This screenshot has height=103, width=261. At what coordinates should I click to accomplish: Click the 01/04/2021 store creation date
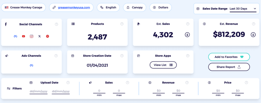97,65
